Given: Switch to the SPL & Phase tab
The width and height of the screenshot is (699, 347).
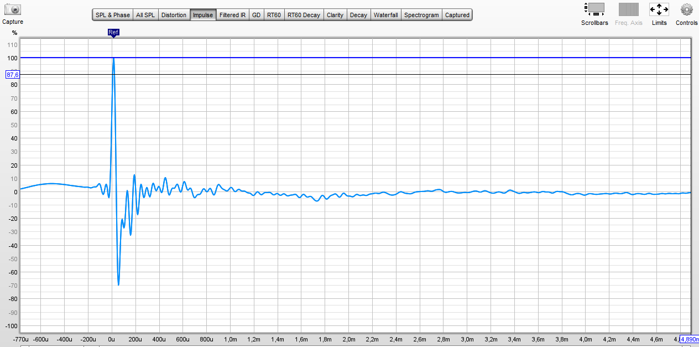Looking at the screenshot, I should 113,15.
